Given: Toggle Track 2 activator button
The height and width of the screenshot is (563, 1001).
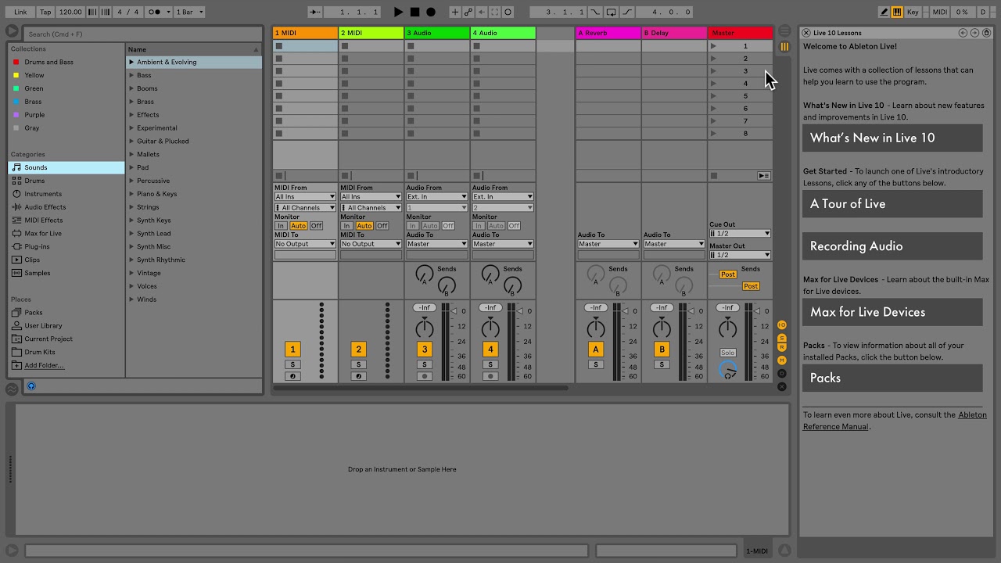Looking at the screenshot, I should [358, 350].
